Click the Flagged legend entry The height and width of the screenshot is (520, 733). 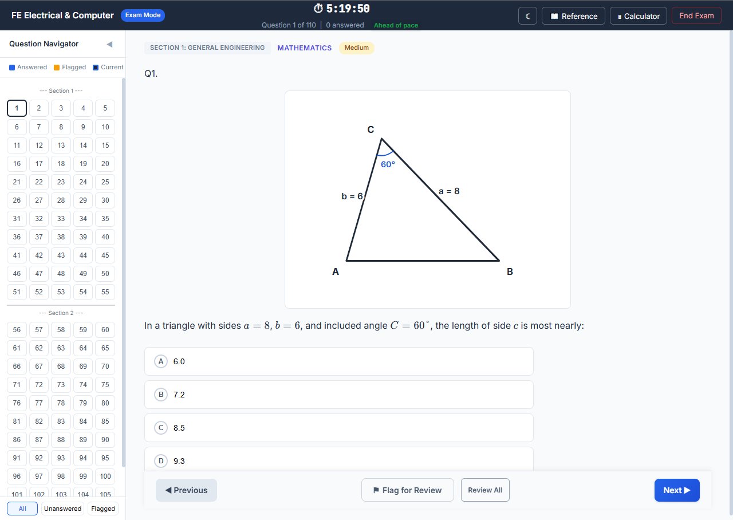pos(70,68)
